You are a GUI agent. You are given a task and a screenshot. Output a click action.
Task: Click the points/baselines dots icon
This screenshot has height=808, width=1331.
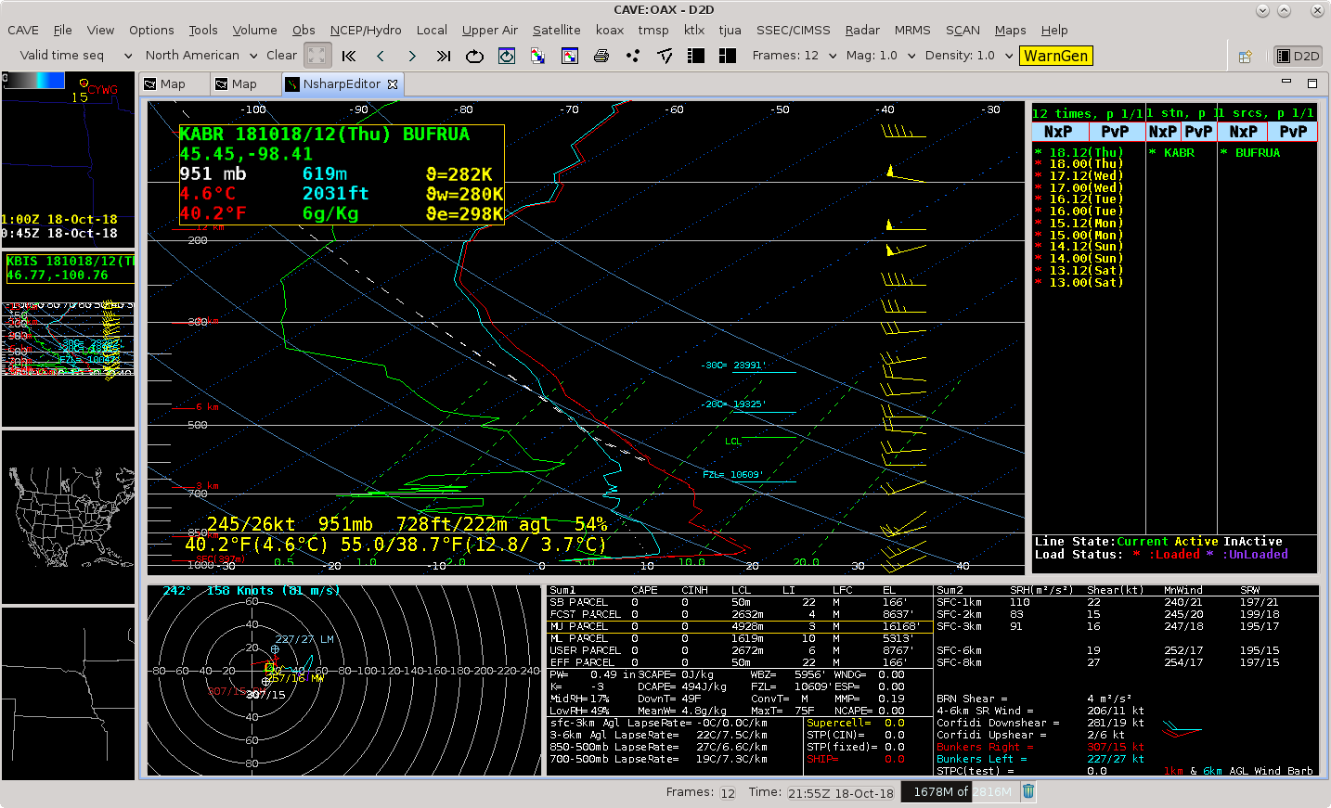(633, 56)
